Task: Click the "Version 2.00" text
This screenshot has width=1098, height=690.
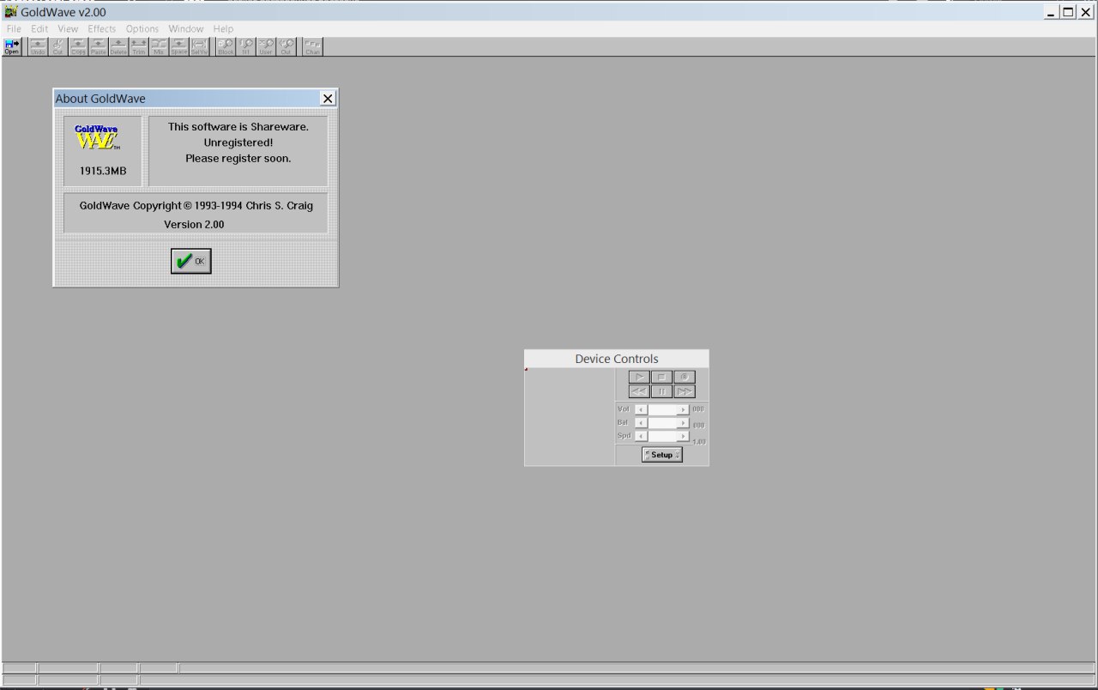Action: pos(194,224)
